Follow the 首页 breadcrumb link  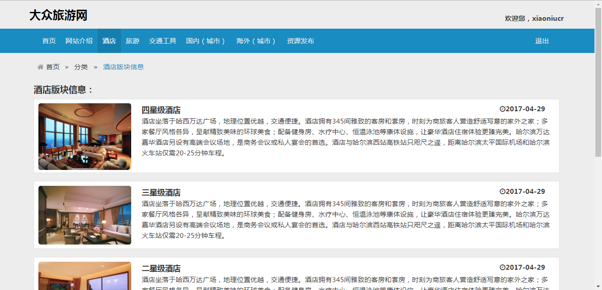click(53, 67)
